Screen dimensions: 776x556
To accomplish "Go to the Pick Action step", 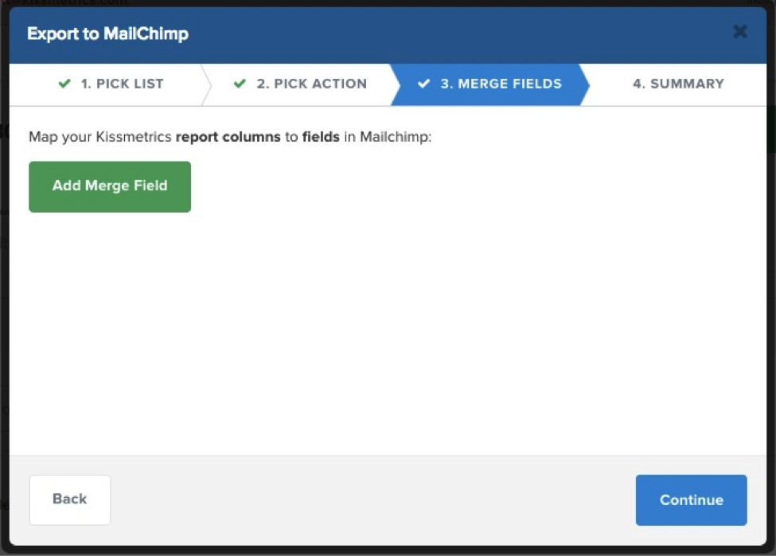I will tap(300, 84).
